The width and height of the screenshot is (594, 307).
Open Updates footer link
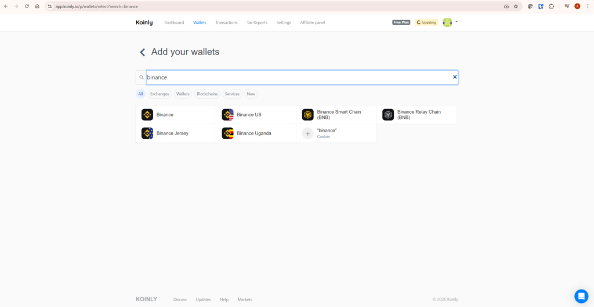click(203, 299)
